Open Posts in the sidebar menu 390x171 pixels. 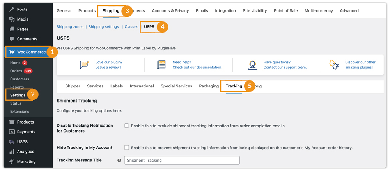click(22, 9)
